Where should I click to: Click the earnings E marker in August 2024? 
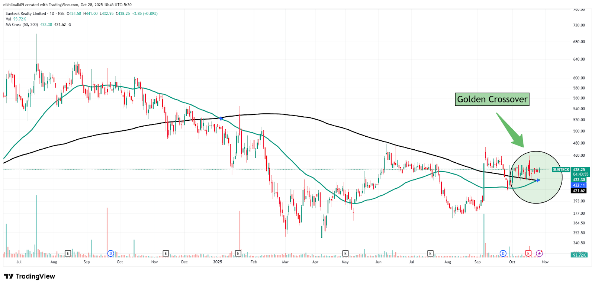[68, 253]
